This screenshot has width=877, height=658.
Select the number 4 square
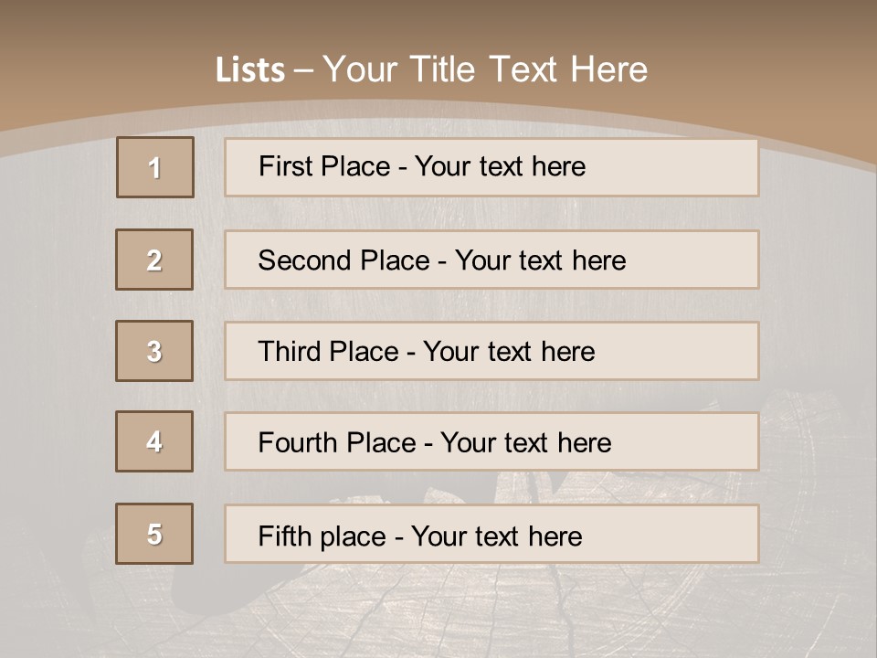pyautogui.click(x=154, y=441)
